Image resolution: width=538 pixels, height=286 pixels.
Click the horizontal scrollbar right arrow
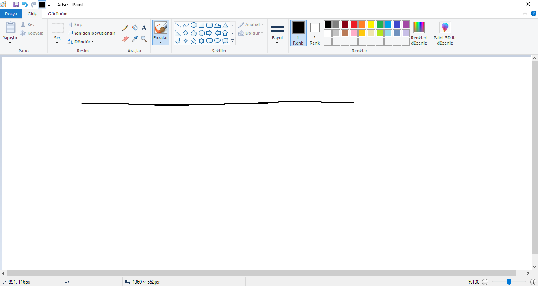pyautogui.click(x=528, y=273)
